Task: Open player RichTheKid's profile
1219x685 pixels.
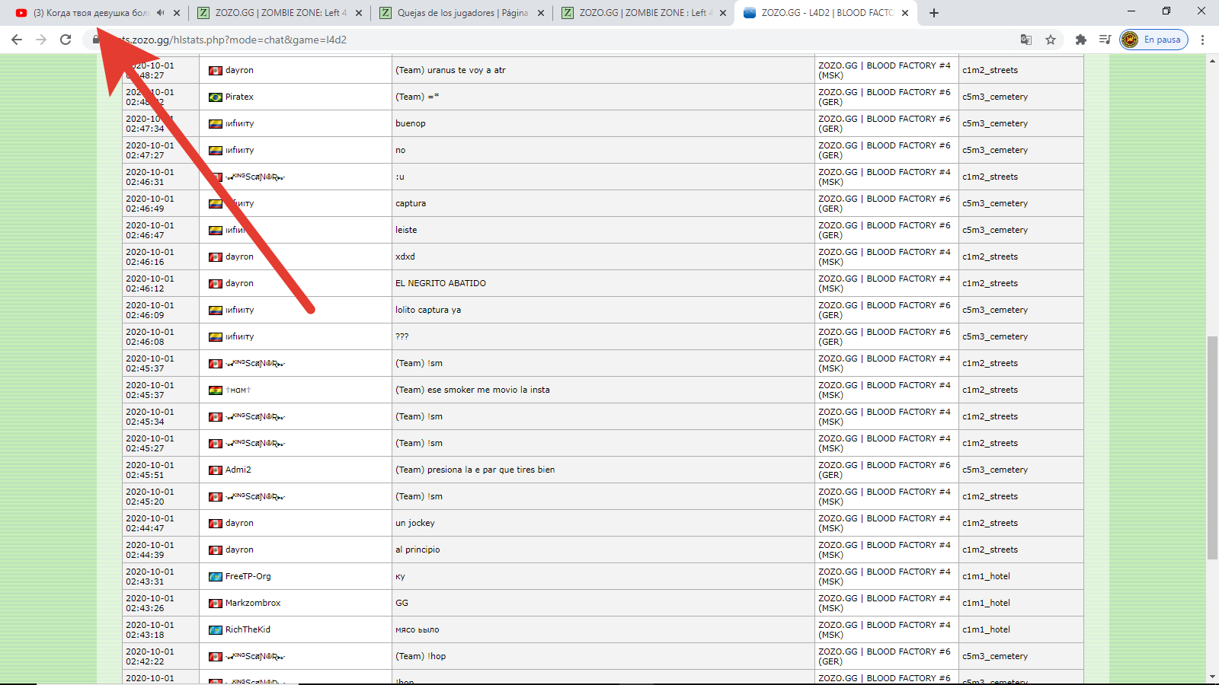Action: coord(248,630)
